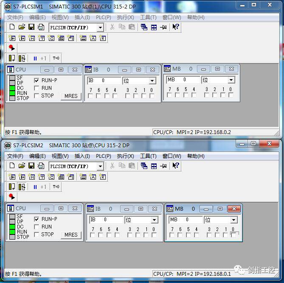Open MB format dropdown in PLCSIM1
The width and height of the screenshot is (284, 283).
tap(231, 80)
